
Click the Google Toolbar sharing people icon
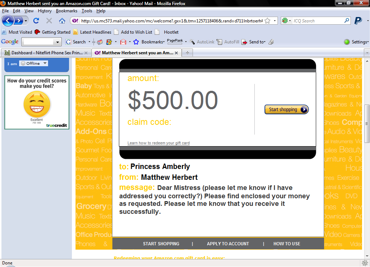pyautogui.click(x=109, y=42)
